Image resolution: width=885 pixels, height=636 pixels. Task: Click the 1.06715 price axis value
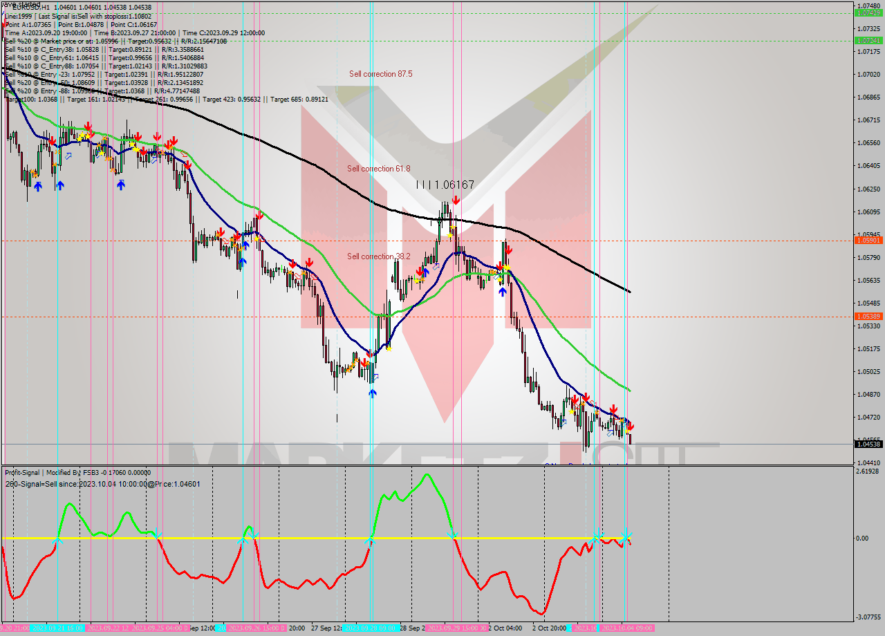tap(868, 120)
